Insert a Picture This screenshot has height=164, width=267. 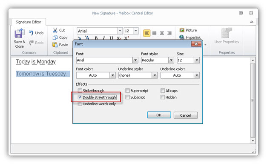point(188,30)
